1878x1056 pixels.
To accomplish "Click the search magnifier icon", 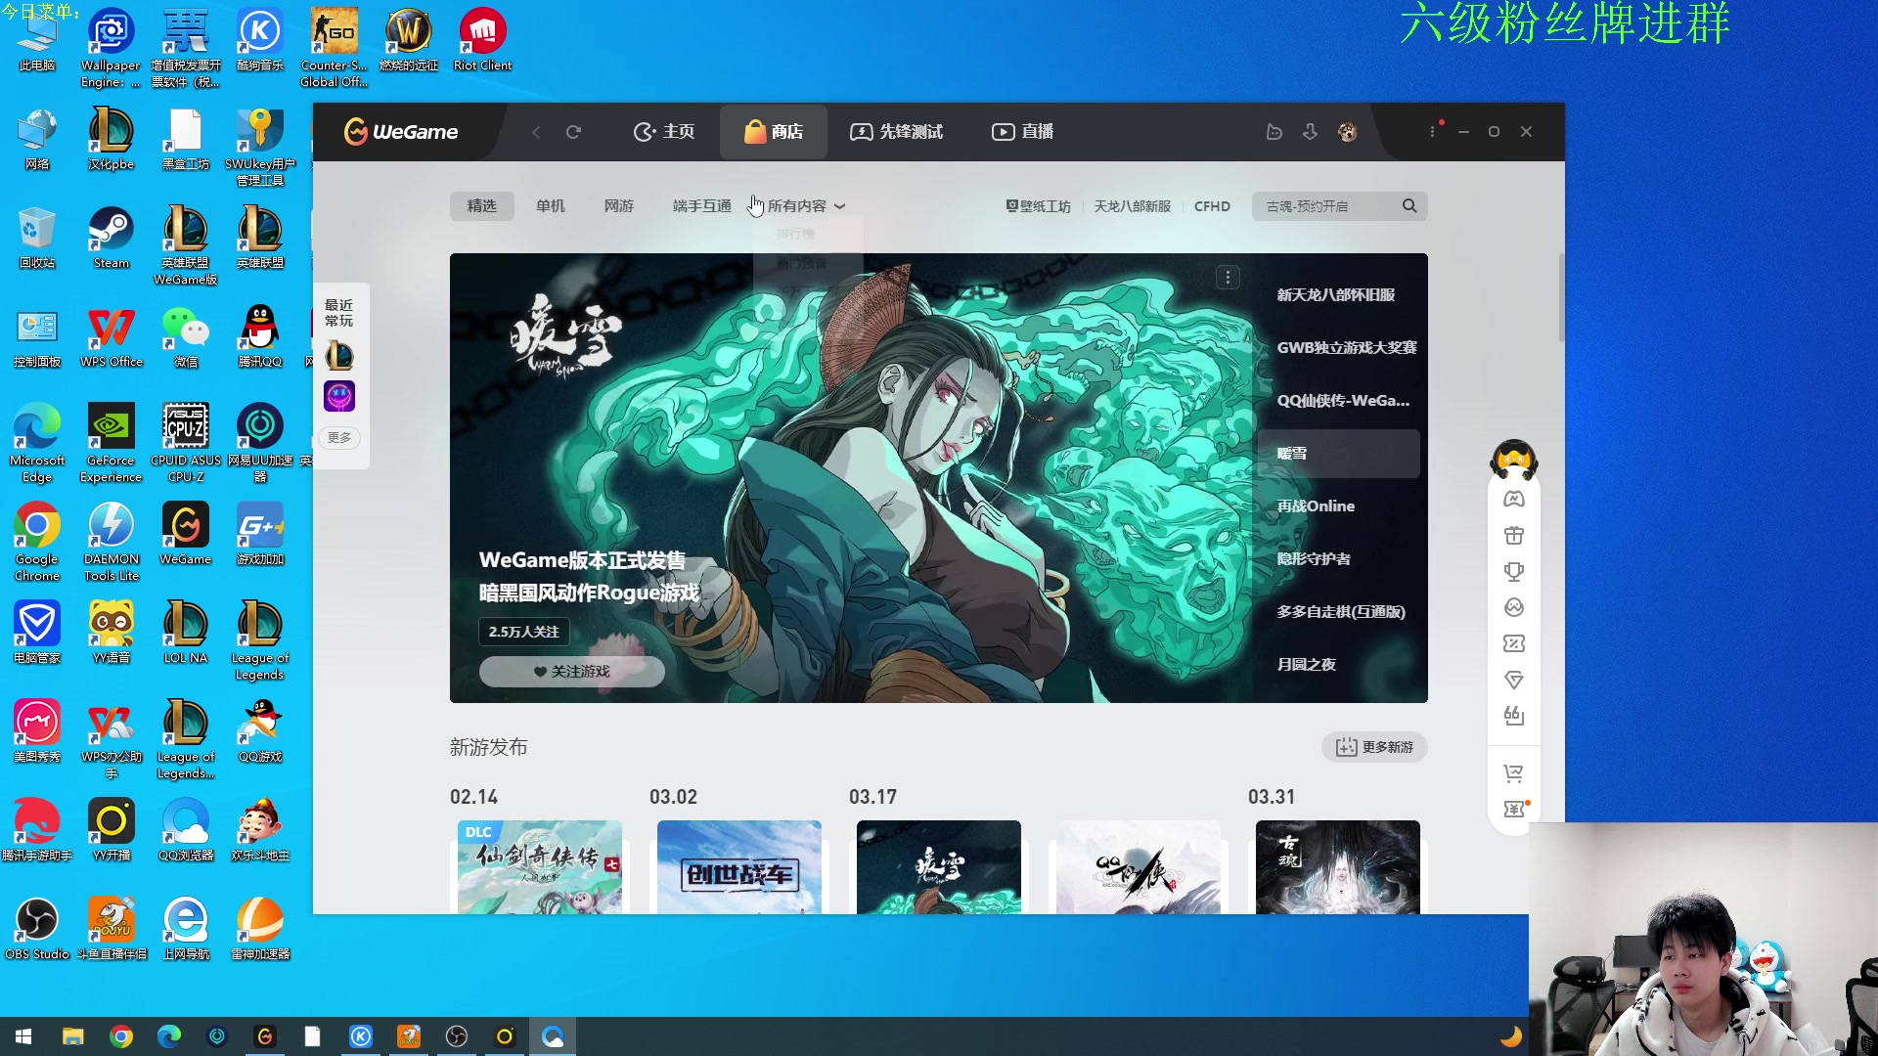I will point(1408,206).
